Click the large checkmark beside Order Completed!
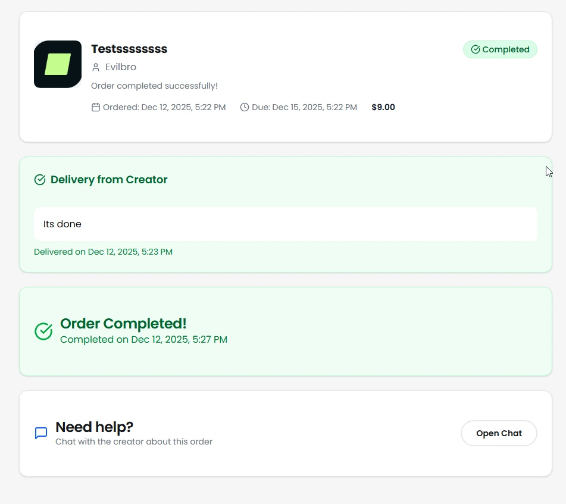Viewport: 566px width, 504px height. [x=43, y=331]
